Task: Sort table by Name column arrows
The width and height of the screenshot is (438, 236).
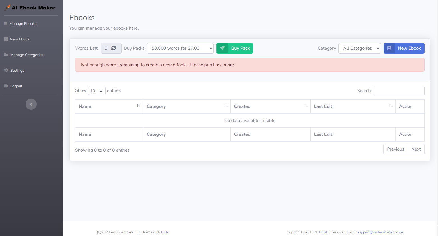Action: pyautogui.click(x=138, y=106)
